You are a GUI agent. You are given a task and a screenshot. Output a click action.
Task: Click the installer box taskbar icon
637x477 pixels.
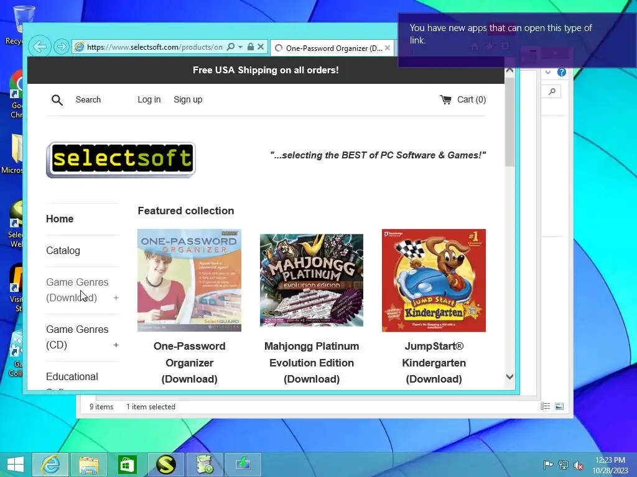(204, 465)
